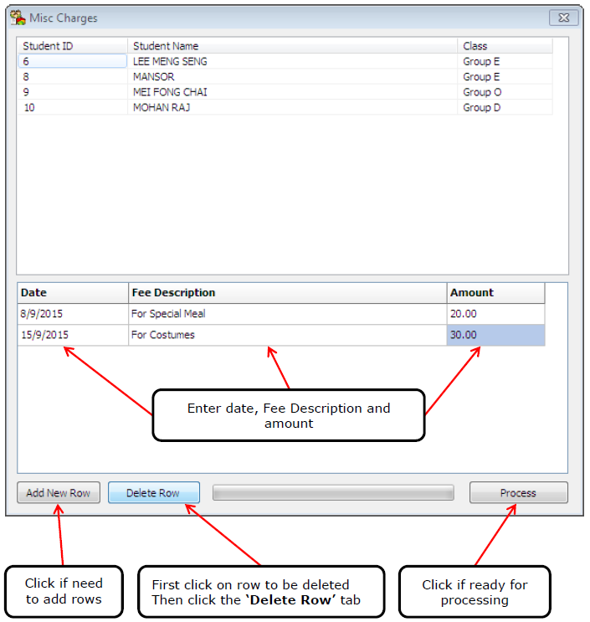590x622 pixels.
Task: Pick the MOHAN RAJ student row
Action: [162, 107]
